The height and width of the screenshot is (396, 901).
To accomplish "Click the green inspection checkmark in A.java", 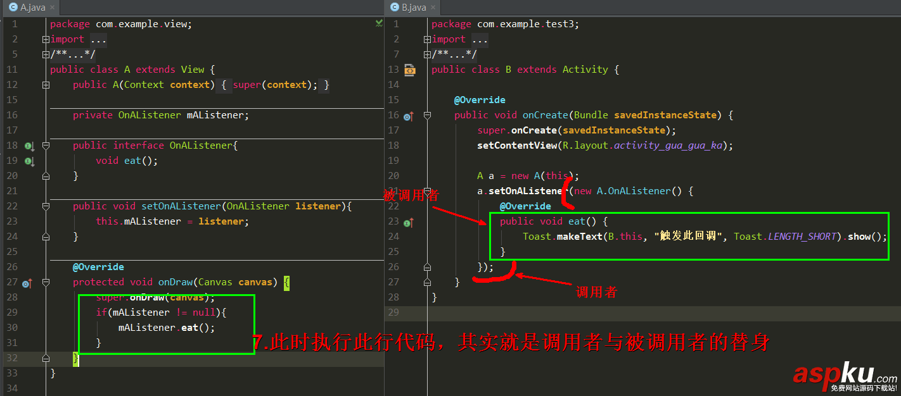I will pyautogui.click(x=378, y=23).
